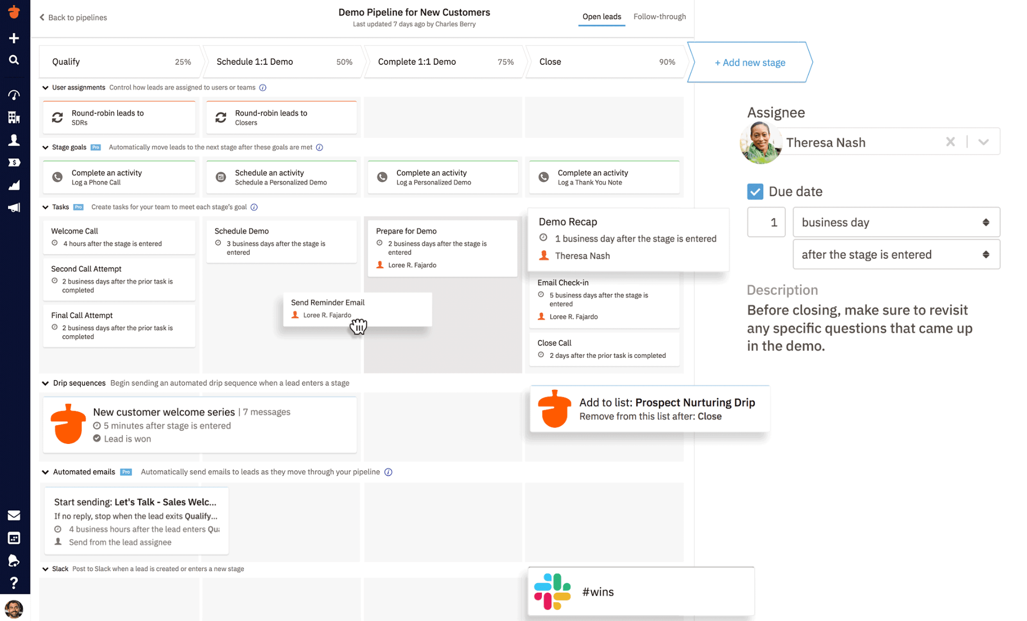
Task: Uncheck the Due date checkbox
Action: (755, 191)
